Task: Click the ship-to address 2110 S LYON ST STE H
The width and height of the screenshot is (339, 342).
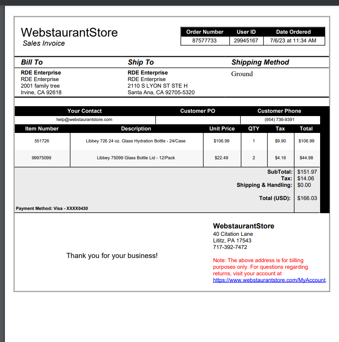Action: coord(158,86)
